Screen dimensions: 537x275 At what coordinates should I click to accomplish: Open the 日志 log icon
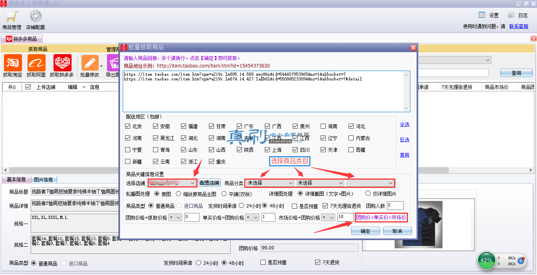[x=511, y=15]
